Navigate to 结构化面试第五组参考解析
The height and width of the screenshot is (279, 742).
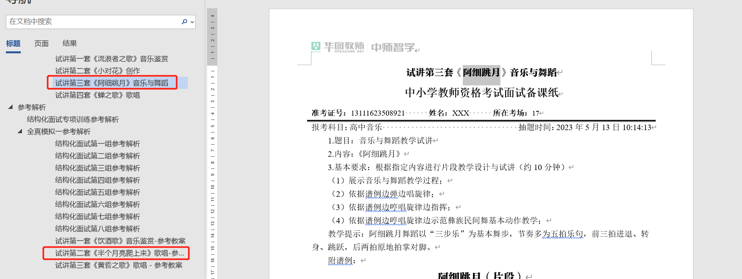click(97, 192)
